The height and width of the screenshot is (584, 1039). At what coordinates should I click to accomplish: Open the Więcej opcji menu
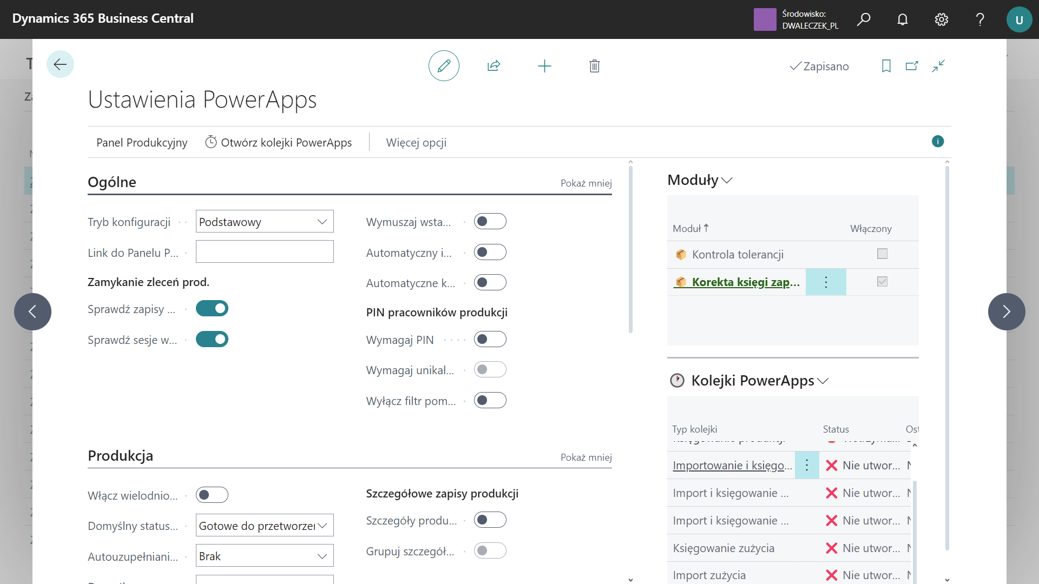tap(416, 143)
